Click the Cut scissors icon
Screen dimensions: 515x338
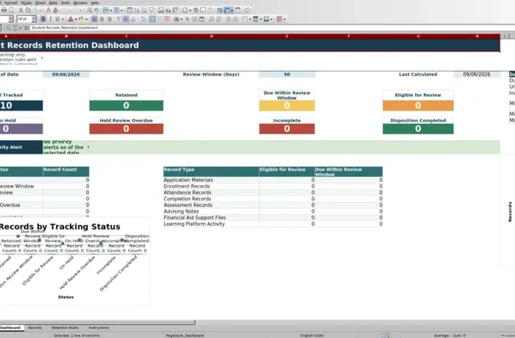pyautogui.click(x=21, y=10)
